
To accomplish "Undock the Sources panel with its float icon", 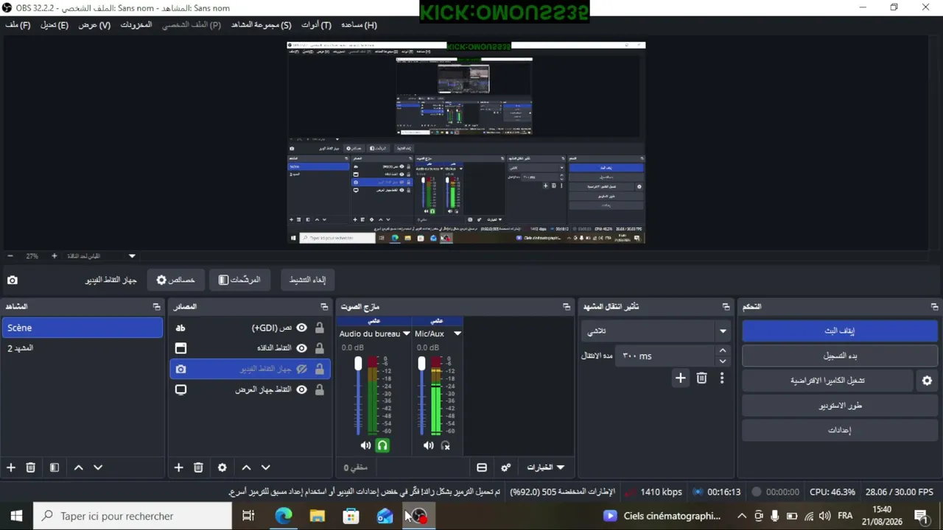I will (324, 306).
